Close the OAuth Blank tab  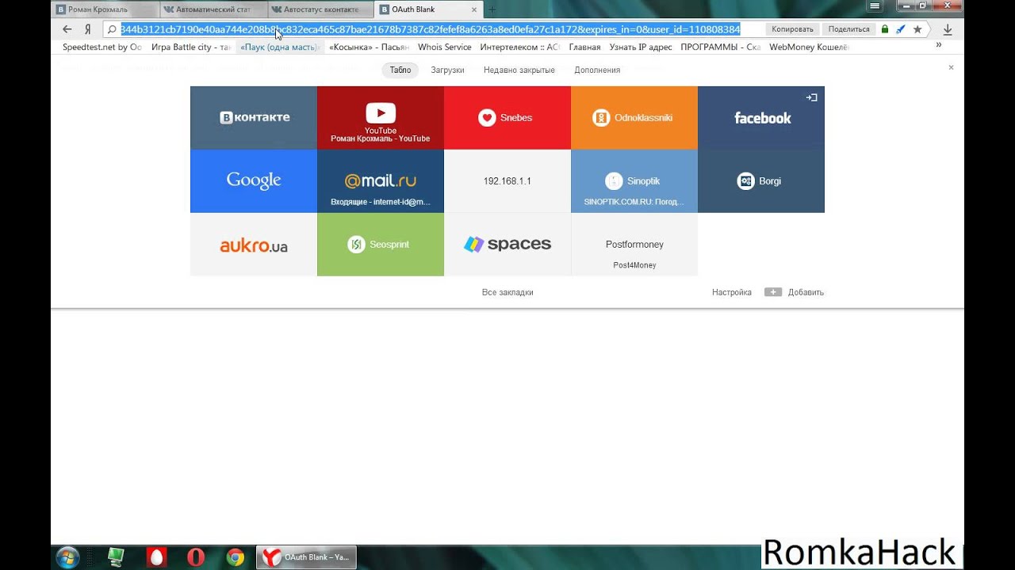pos(475,9)
